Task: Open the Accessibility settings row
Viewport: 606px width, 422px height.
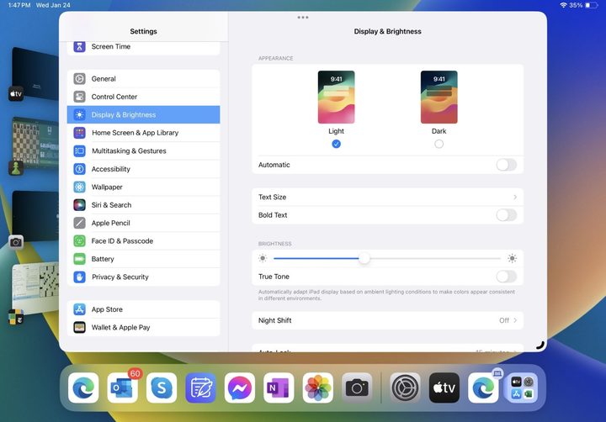Action: click(x=143, y=169)
